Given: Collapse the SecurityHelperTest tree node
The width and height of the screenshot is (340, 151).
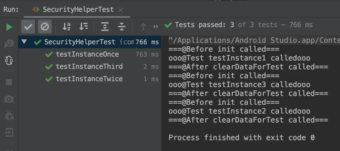Looking at the screenshot, I should click(x=24, y=42).
